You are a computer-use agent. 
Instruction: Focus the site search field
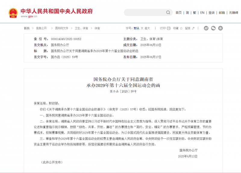tap(148, 12)
